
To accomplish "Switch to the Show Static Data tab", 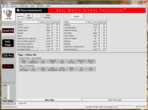I will [x=115, y=100].
